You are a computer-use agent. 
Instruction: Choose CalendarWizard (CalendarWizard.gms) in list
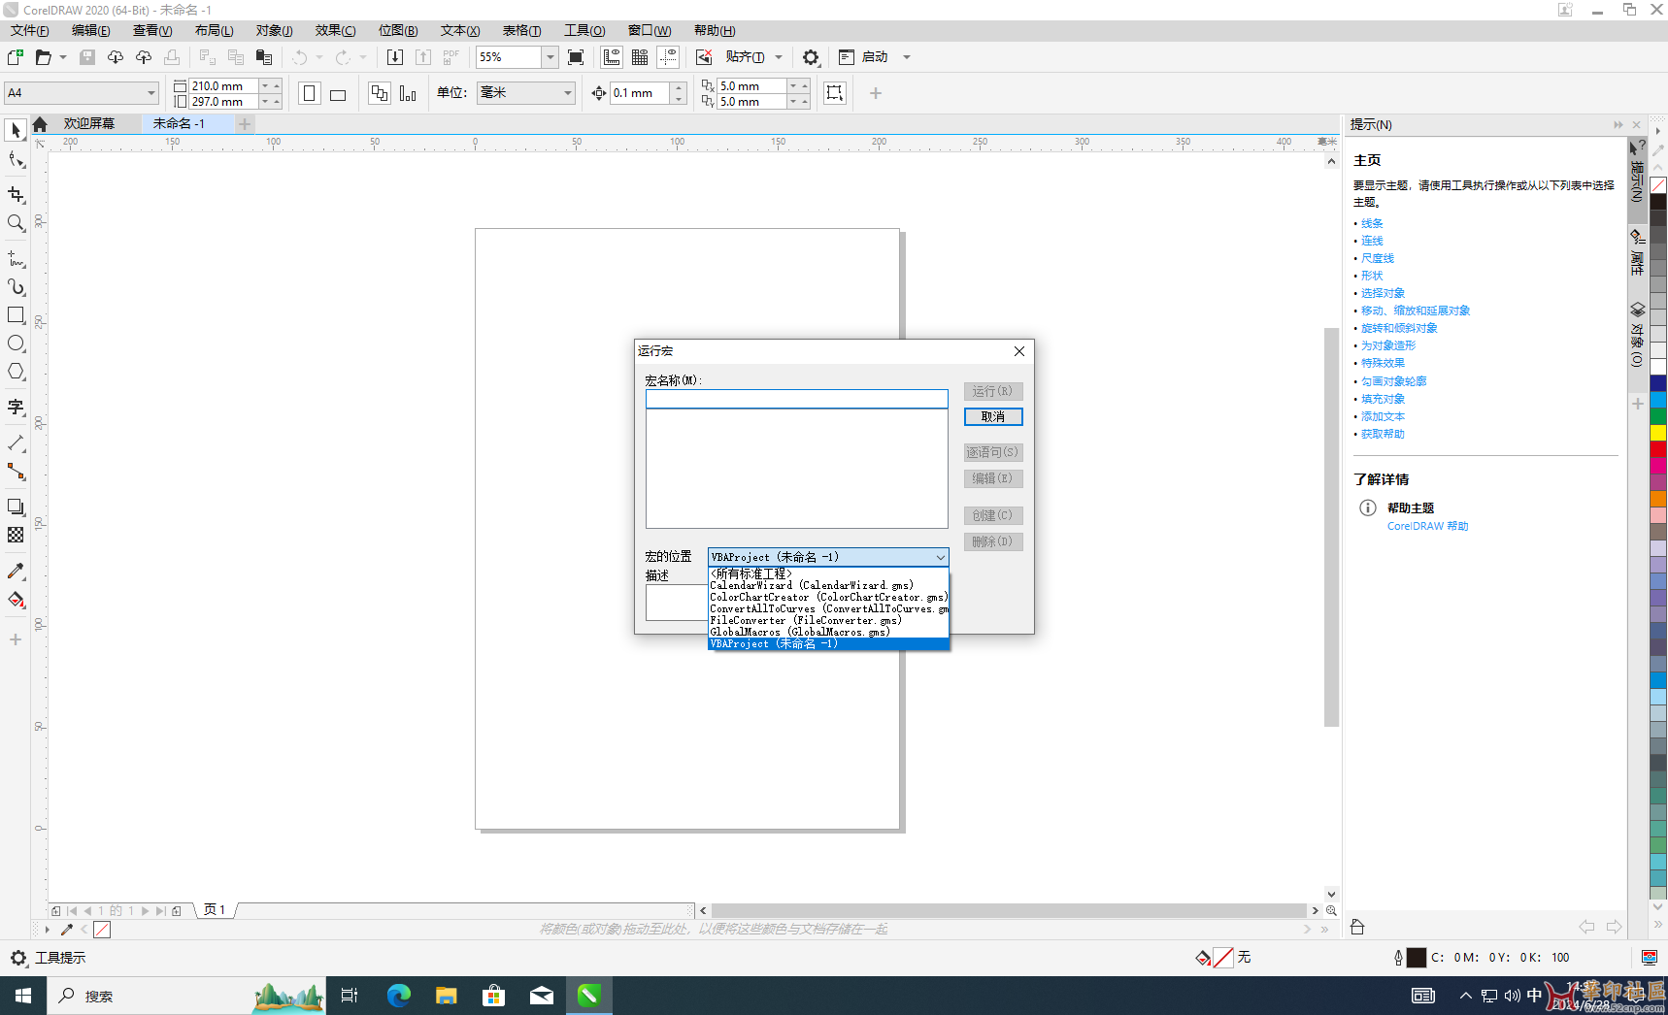point(828,585)
